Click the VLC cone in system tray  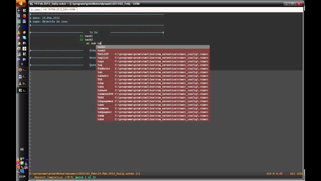[x=18, y=159]
